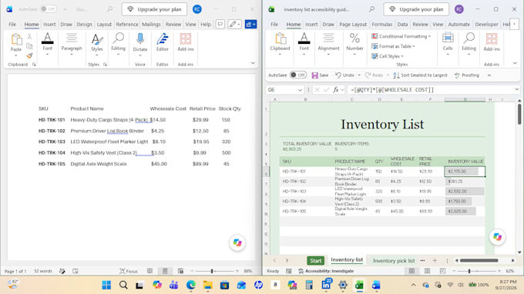This screenshot has width=524, height=294.
Task: Click Proofing in Excel toolbar
Action: [x=467, y=75]
